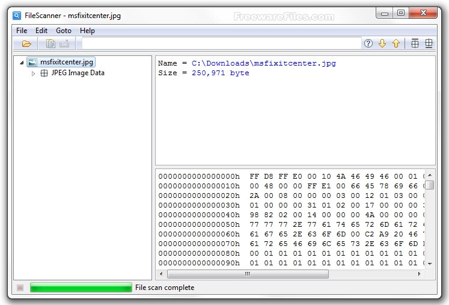Click the first grid layout icon
The width and height of the screenshot is (449, 305).
415,43
